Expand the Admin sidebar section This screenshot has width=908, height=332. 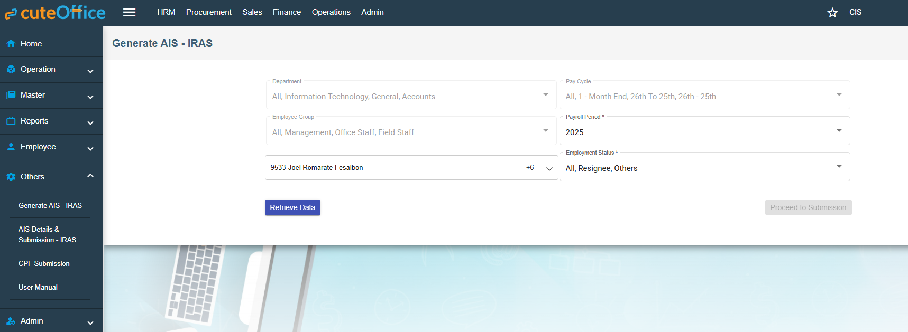click(90, 322)
